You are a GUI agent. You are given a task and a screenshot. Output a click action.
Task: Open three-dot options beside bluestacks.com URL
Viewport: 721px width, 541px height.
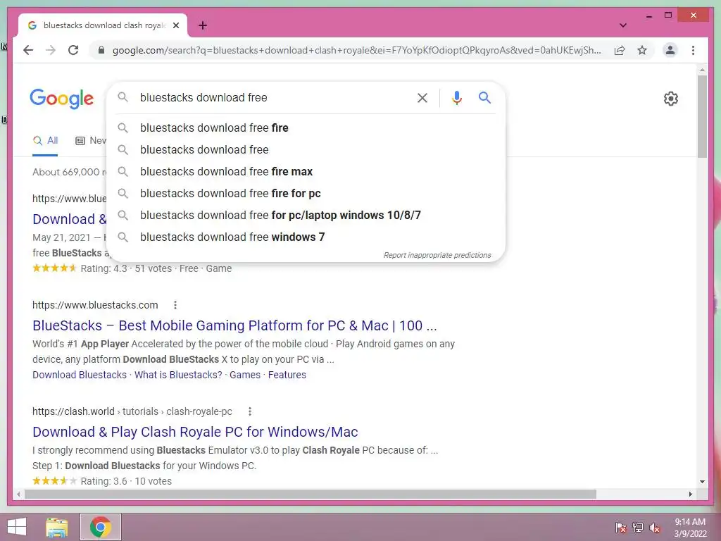tap(175, 305)
